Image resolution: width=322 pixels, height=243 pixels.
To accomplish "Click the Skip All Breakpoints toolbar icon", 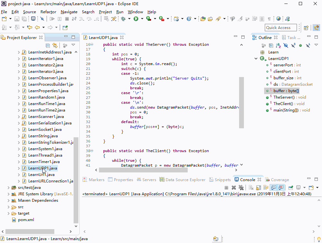I will point(42,19).
